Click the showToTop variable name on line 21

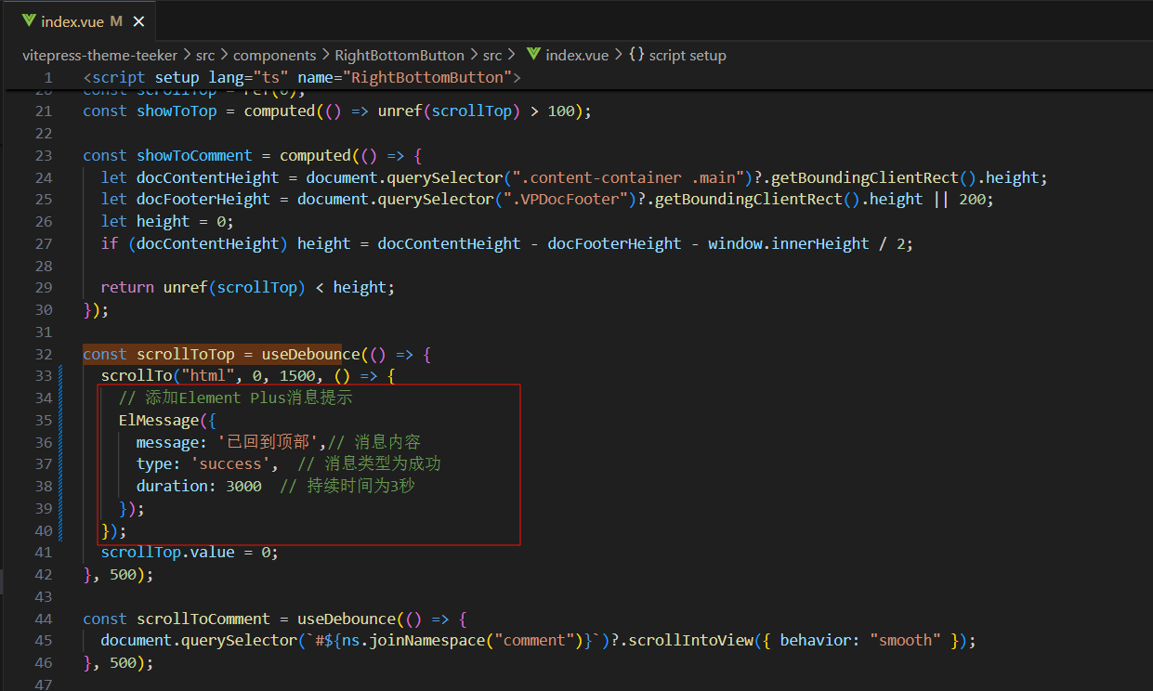click(177, 111)
